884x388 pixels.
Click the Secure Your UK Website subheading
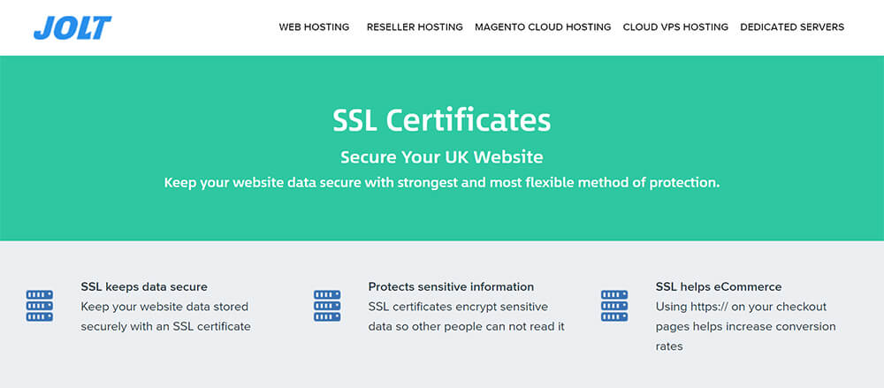point(441,156)
